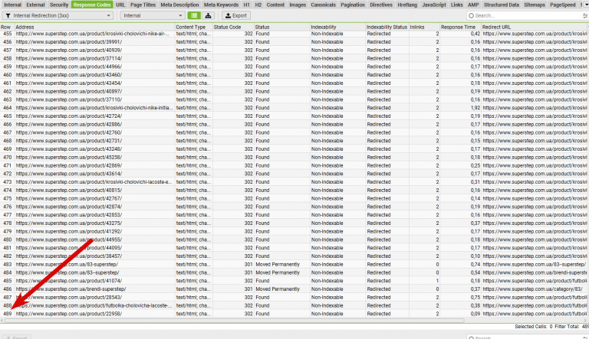The height and width of the screenshot is (339, 589).
Task: Click response time 1,92 in row 464
Action: pos(475,108)
